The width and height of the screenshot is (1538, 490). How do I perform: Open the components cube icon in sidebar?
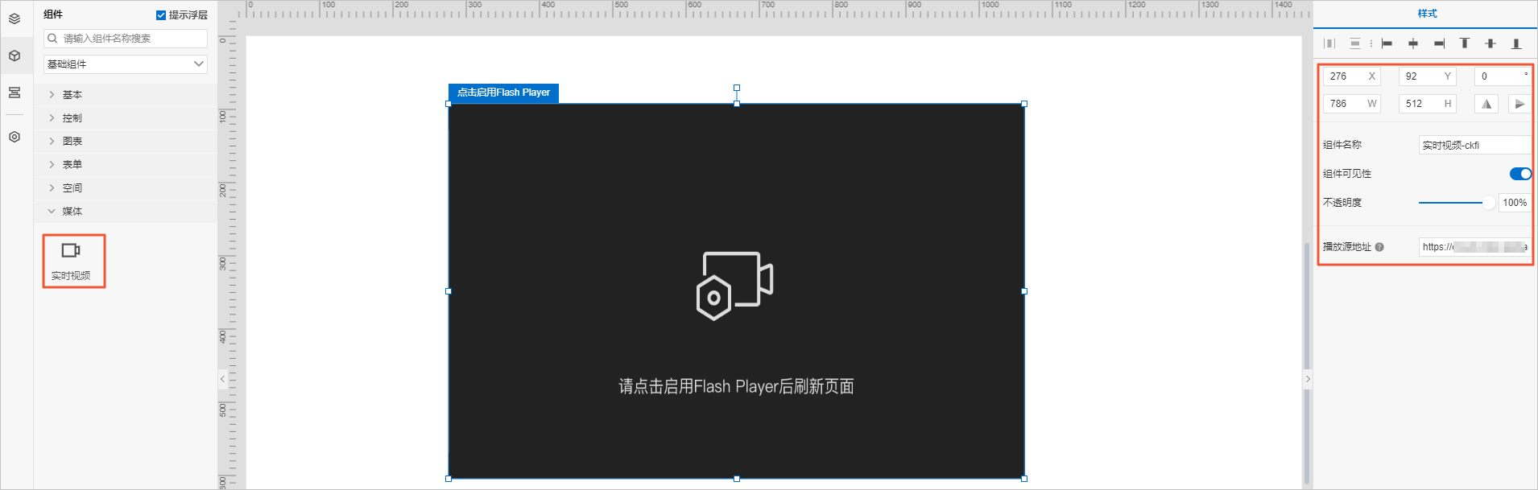click(x=14, y=56)
